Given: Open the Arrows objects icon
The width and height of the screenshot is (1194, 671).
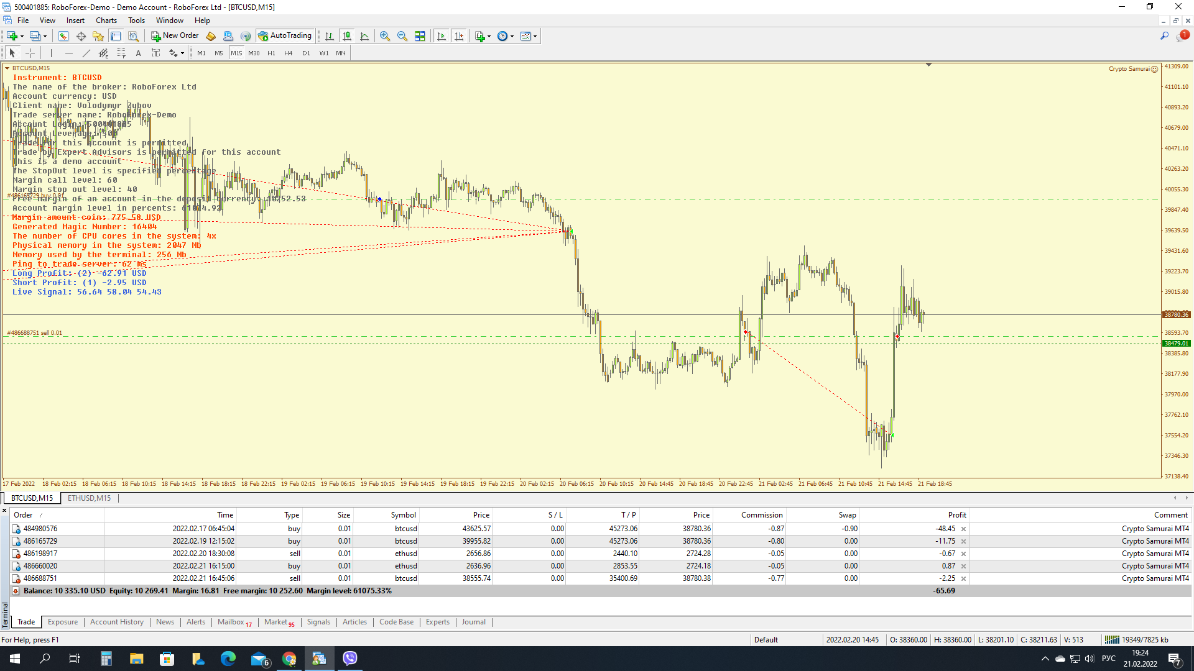Looking at the screenshot, I should [x=174, y=53].
